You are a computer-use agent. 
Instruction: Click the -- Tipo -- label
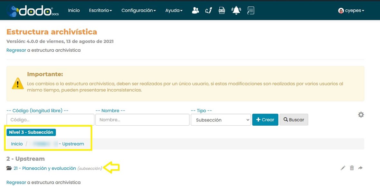pos(201,111)
